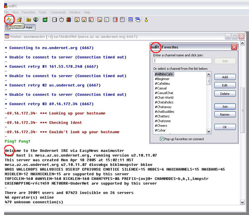Select #Cafebleu in the channel list
The height and width of the screenshot is (215, 249).
click(162, 84)
